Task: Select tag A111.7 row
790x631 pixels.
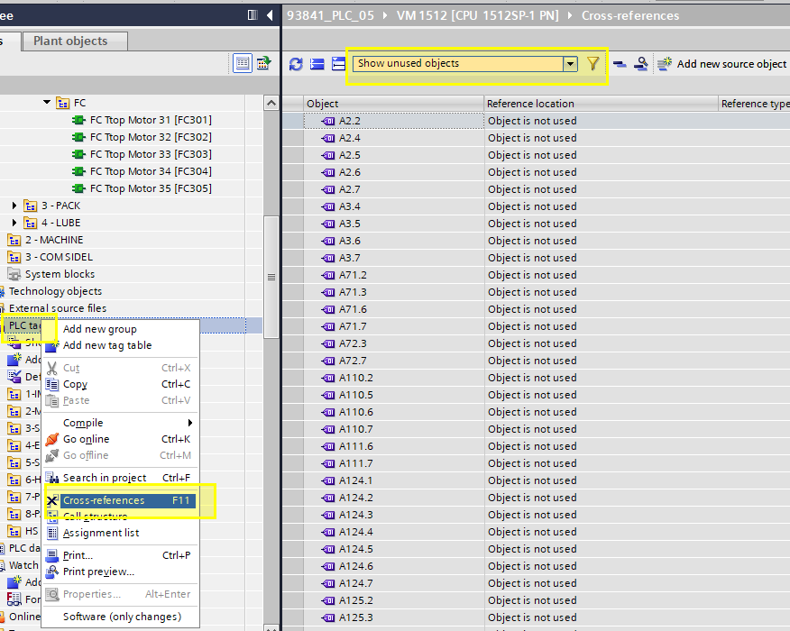Action: pos(393,463)
